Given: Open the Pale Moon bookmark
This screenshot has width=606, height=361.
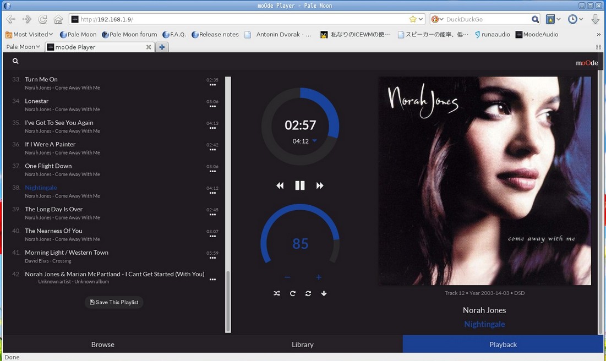Looking at the screenshot, I should pyautogui.click(x=78, y=35).
